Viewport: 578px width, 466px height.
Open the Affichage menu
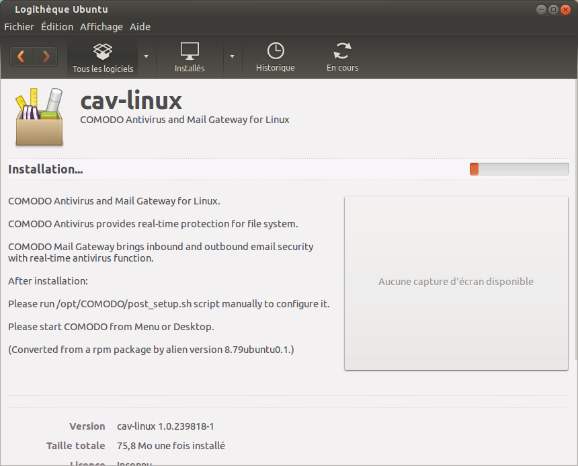[101, 27]
